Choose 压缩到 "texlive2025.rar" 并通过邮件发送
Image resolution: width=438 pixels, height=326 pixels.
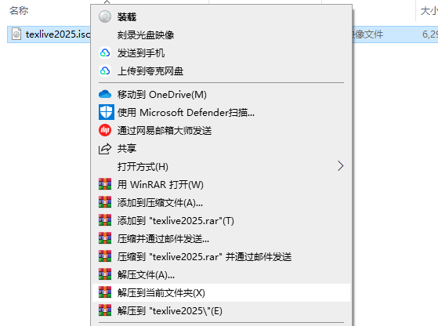tap(205, 257)
